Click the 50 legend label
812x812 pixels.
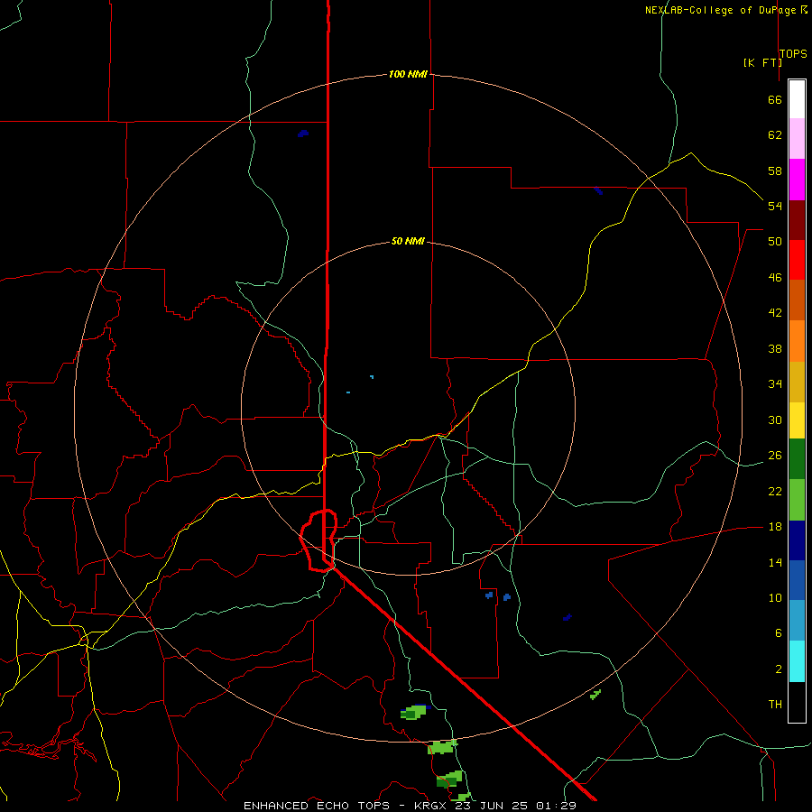click(x=775, y=242)
